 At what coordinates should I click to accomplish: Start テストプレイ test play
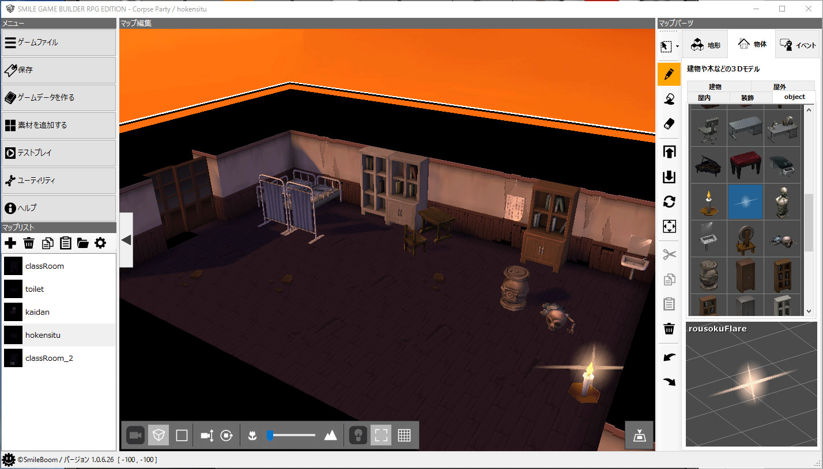(x=59, y=153)
